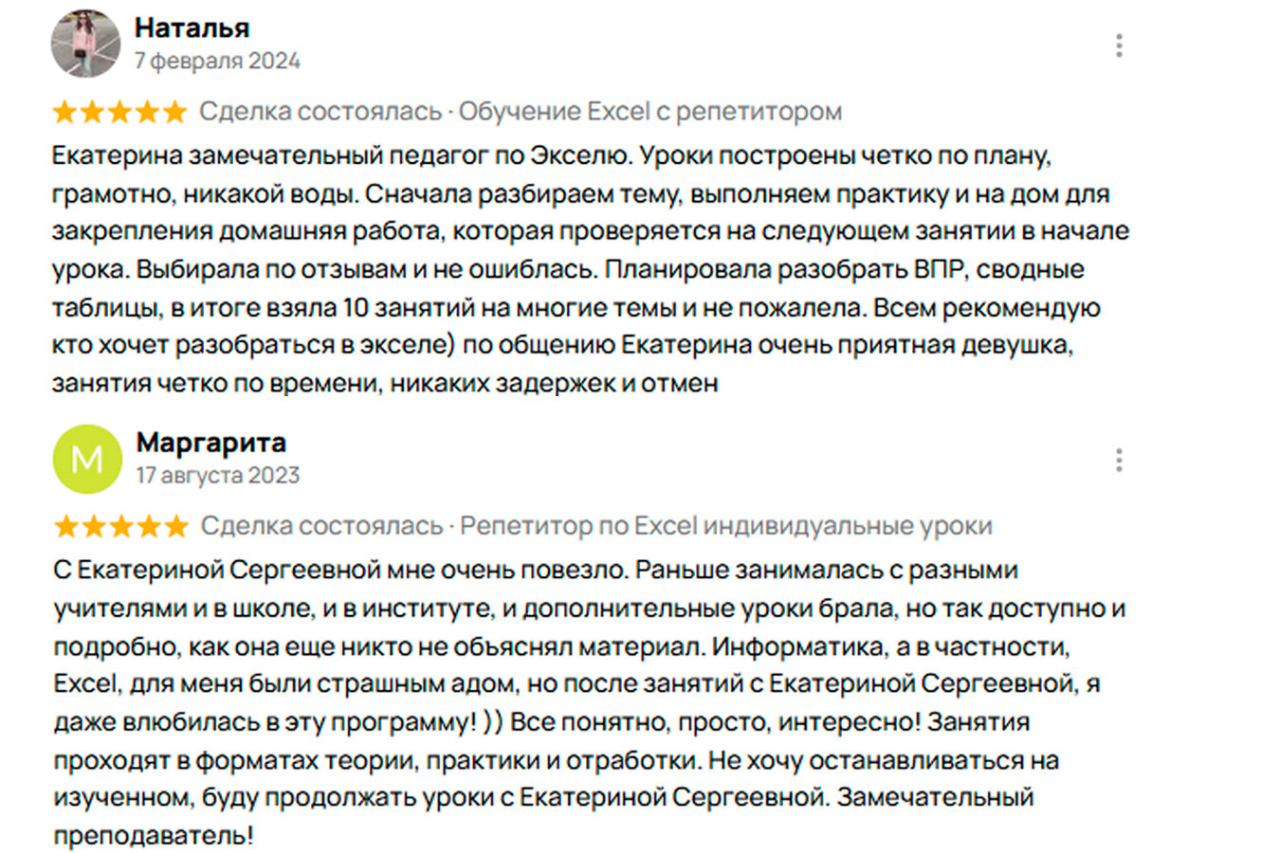Open the three-dot menu on Наталья's review
1280x853 pixels.
[1119, 45]
